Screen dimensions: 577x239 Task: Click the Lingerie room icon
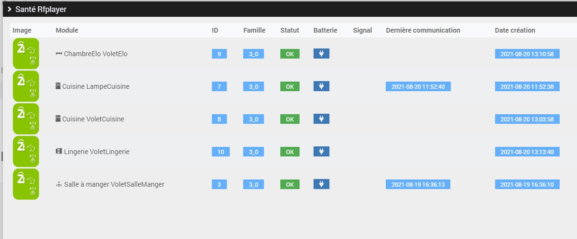[59, 152]
